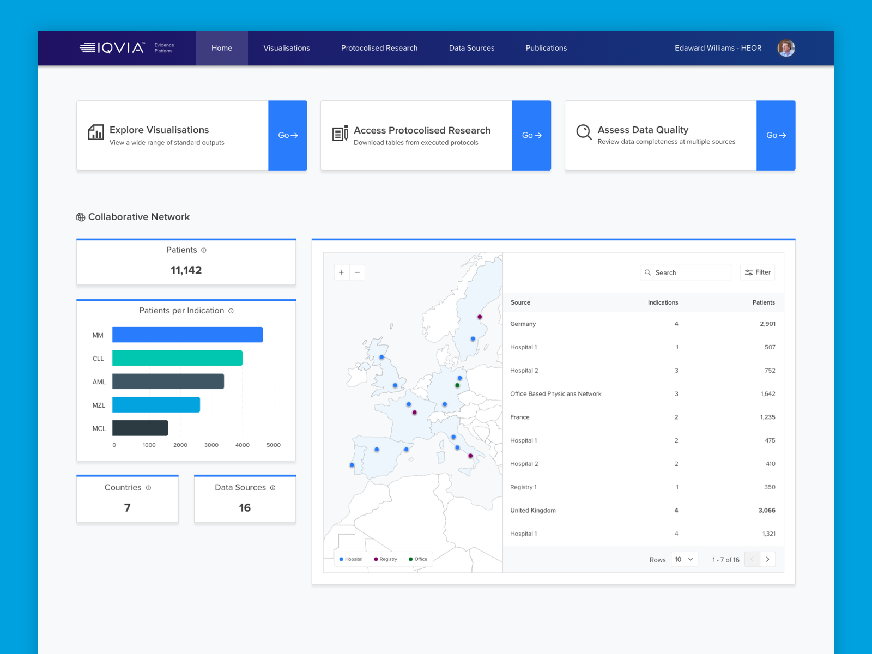Toggle Registry legend item on map
Viewport: 872px width, 654px height.
coord(385,559)
